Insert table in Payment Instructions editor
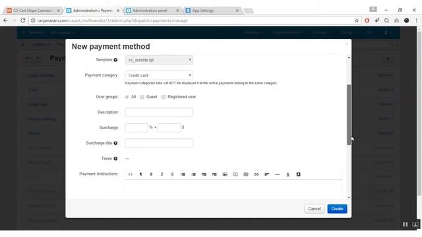The image size is (422, 237). click(x=246, y=174)
